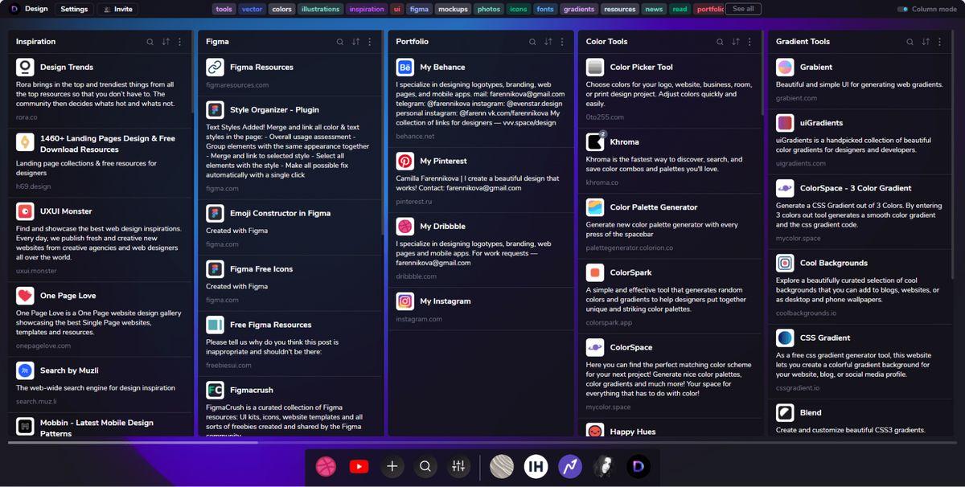This screenshot has height=487, width=965.
Task: Open sliders settings icon in dock
Action: [458, 466]
